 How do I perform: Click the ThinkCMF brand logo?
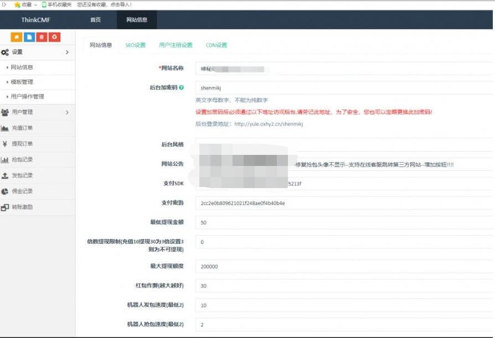[35, 19]
